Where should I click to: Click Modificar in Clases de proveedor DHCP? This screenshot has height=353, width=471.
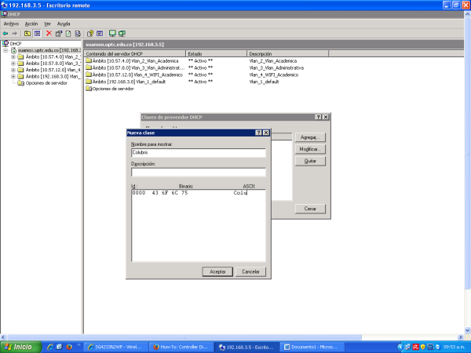click(x=310, y=149)
